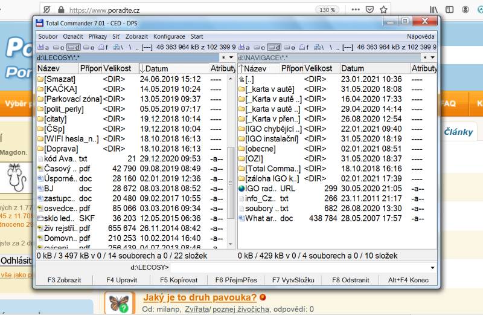Select the [obecne] folder in right panel
The height and width of the screenshot is (315, 483).
257,149
